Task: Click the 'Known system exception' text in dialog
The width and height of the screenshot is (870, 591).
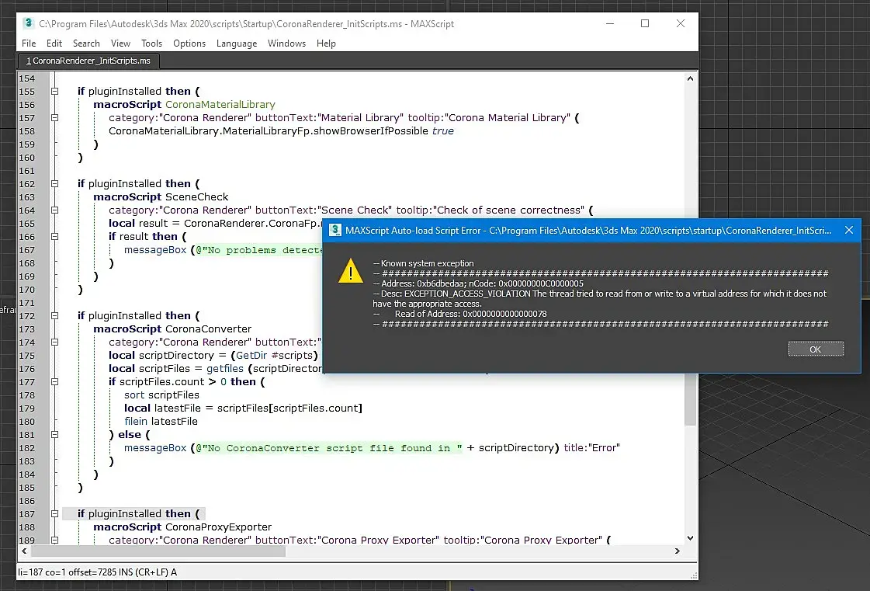Action: [423, 263]
